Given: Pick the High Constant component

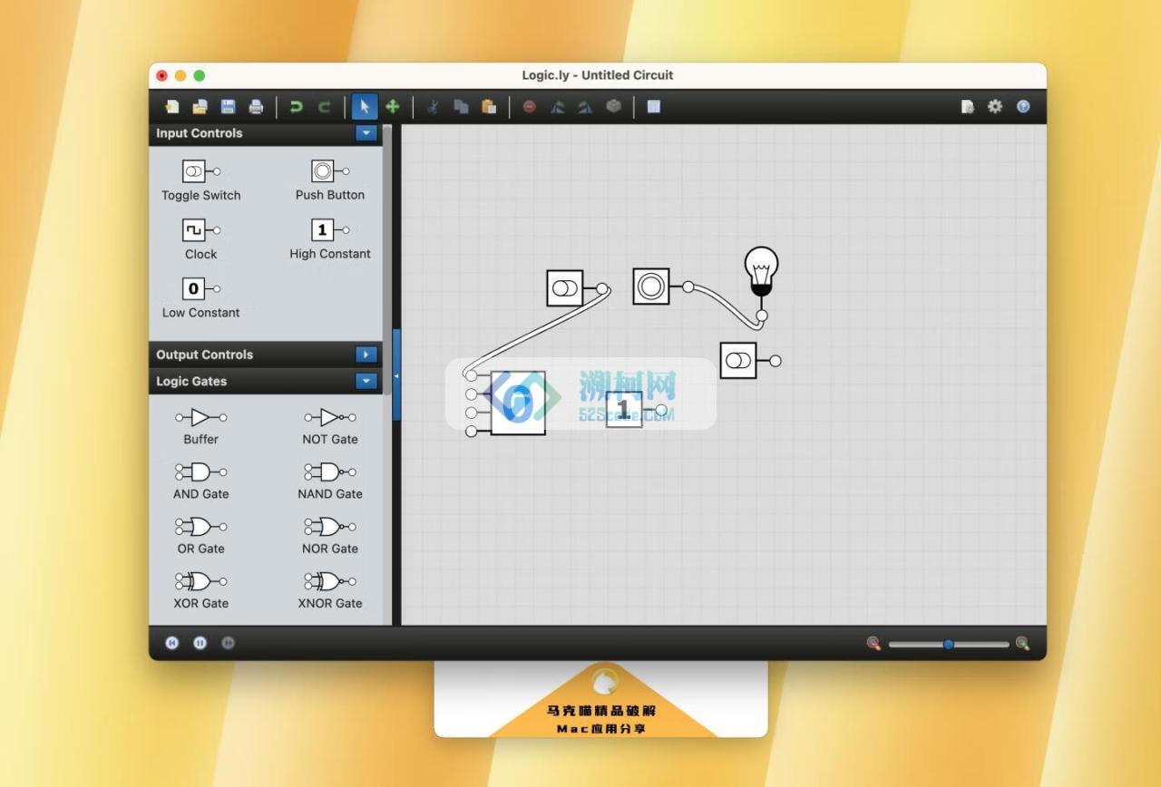Looking at the screenshot, I should coord(330,239).
